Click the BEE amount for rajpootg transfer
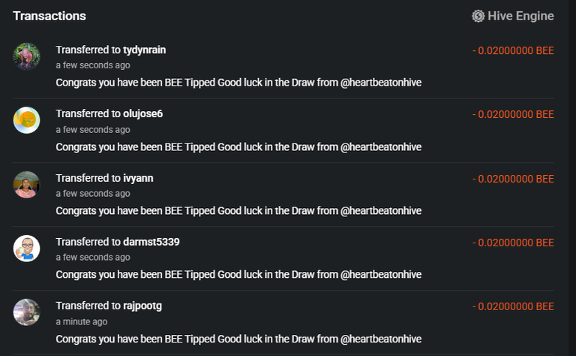Screen dimensions: 576x356 pyautogui.click(x=513, y=306)
